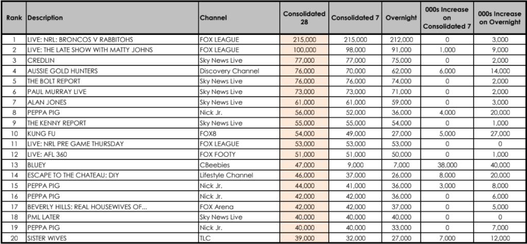Select the CBeebies channel cell
This screenshot has height=244, width=527.
coord(239,165)
